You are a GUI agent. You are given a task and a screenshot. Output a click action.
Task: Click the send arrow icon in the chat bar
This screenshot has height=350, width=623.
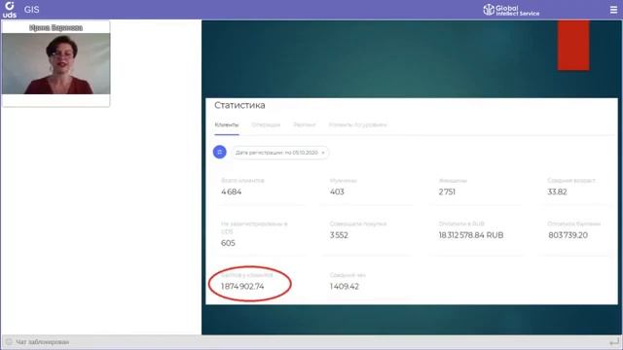point(614,341)
